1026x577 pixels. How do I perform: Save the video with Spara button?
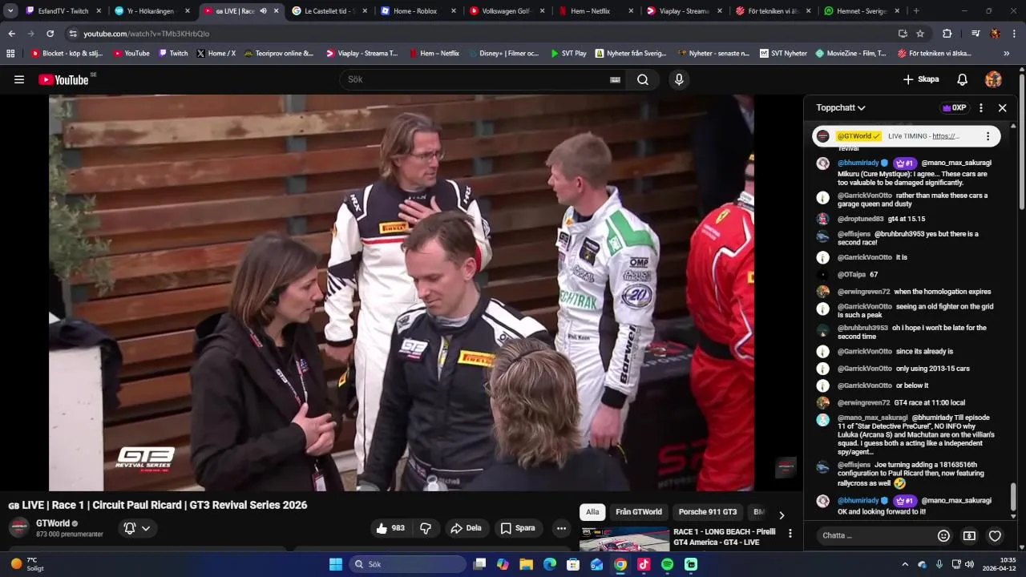(518, 528)
